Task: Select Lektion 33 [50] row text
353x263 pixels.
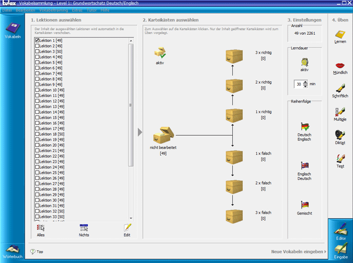Action: point(52,217)
